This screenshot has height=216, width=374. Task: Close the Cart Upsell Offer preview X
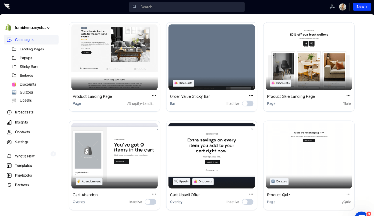(252, 129)
